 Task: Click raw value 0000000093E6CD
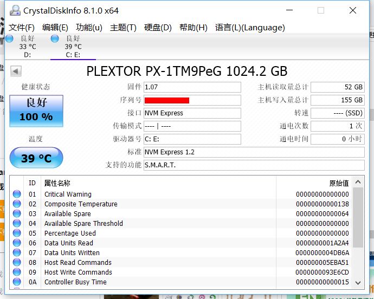click(x=323, y=272)
